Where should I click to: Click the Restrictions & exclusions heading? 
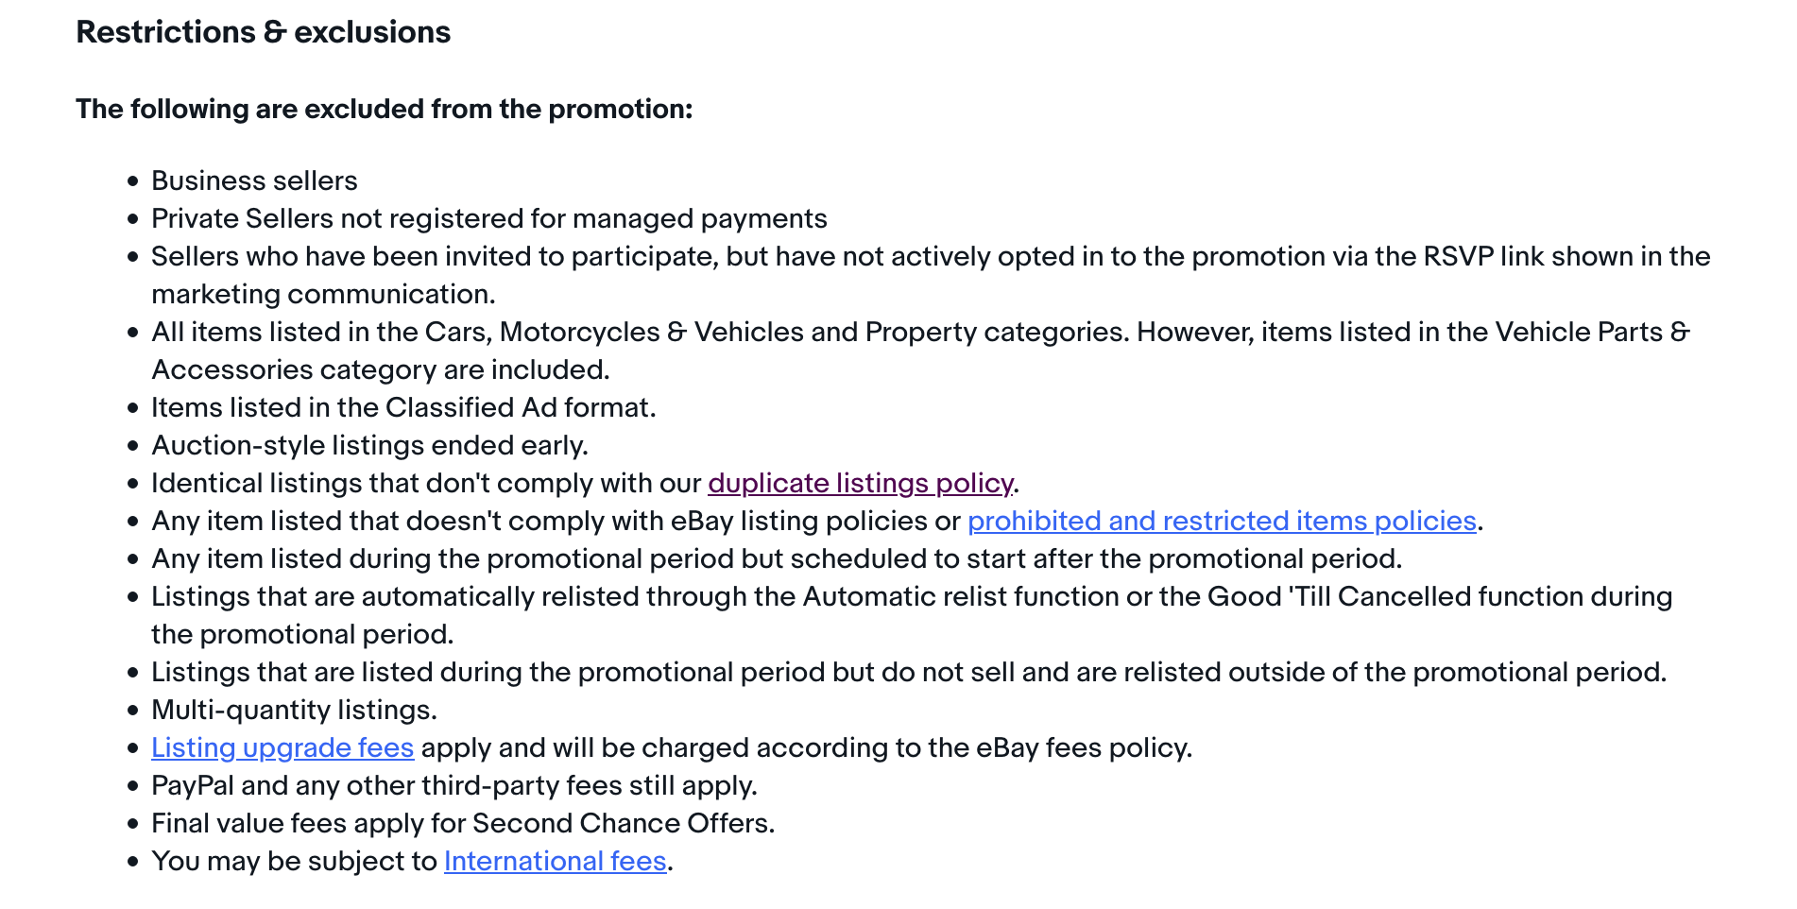[x=263, y=32]
